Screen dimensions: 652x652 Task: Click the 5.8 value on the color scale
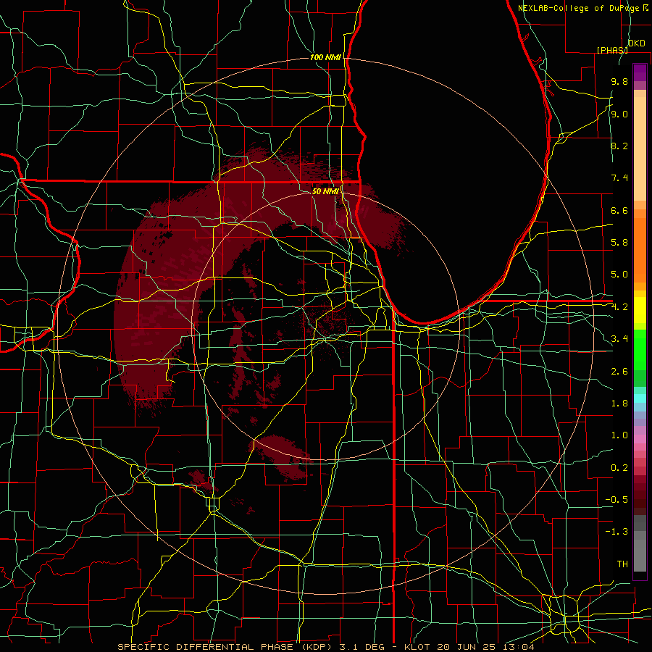pos(619,243)
